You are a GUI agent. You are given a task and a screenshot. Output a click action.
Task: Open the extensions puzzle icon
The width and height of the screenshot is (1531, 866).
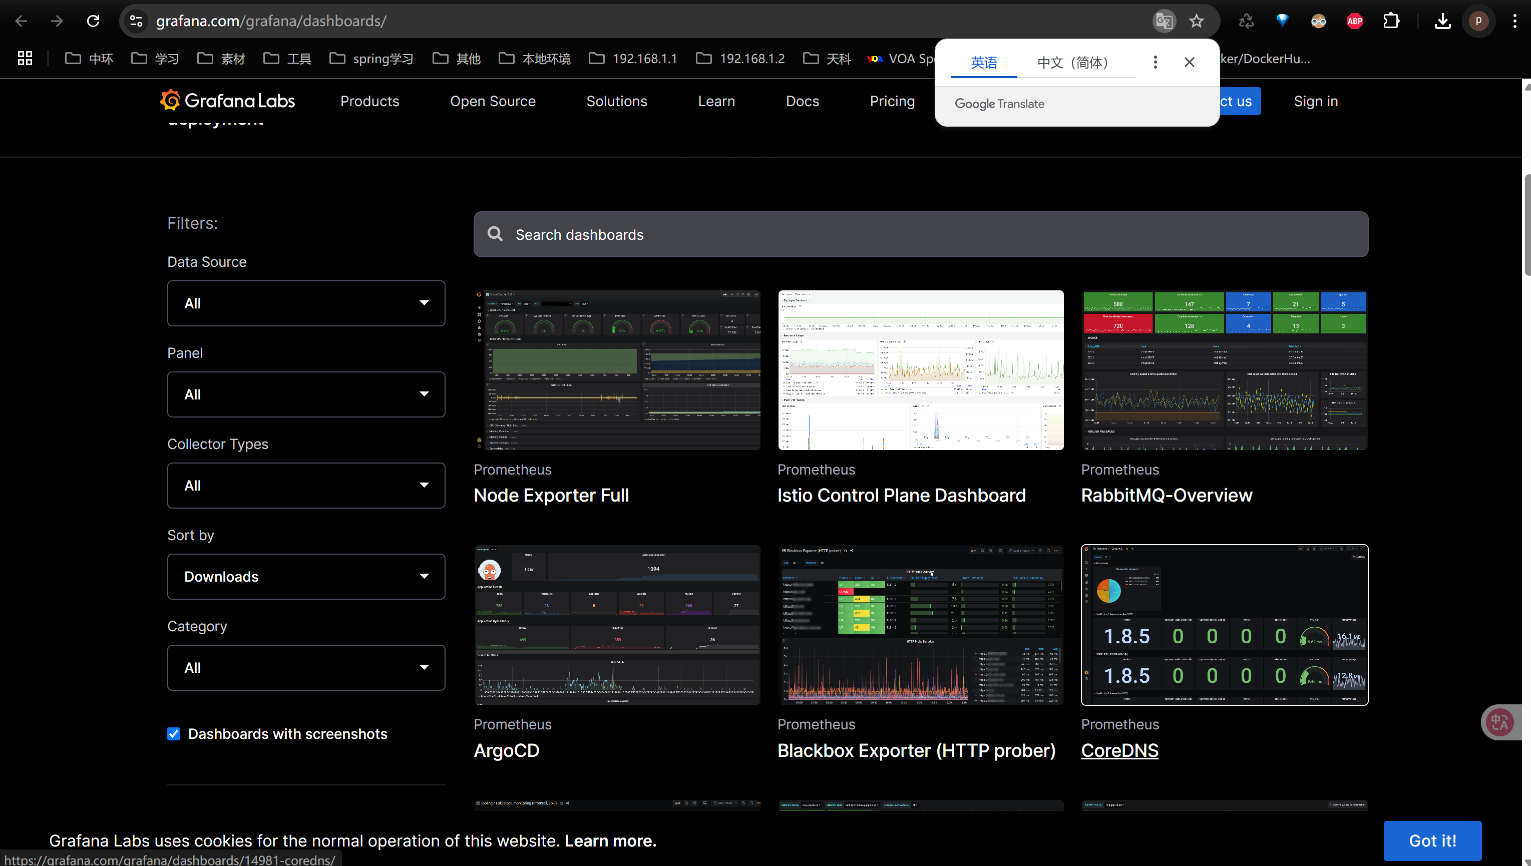(x=1391, y=22)
